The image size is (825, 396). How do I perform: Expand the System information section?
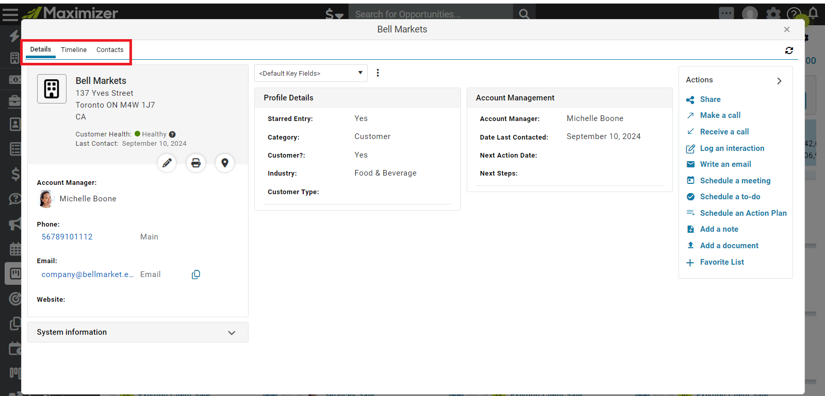138,332
